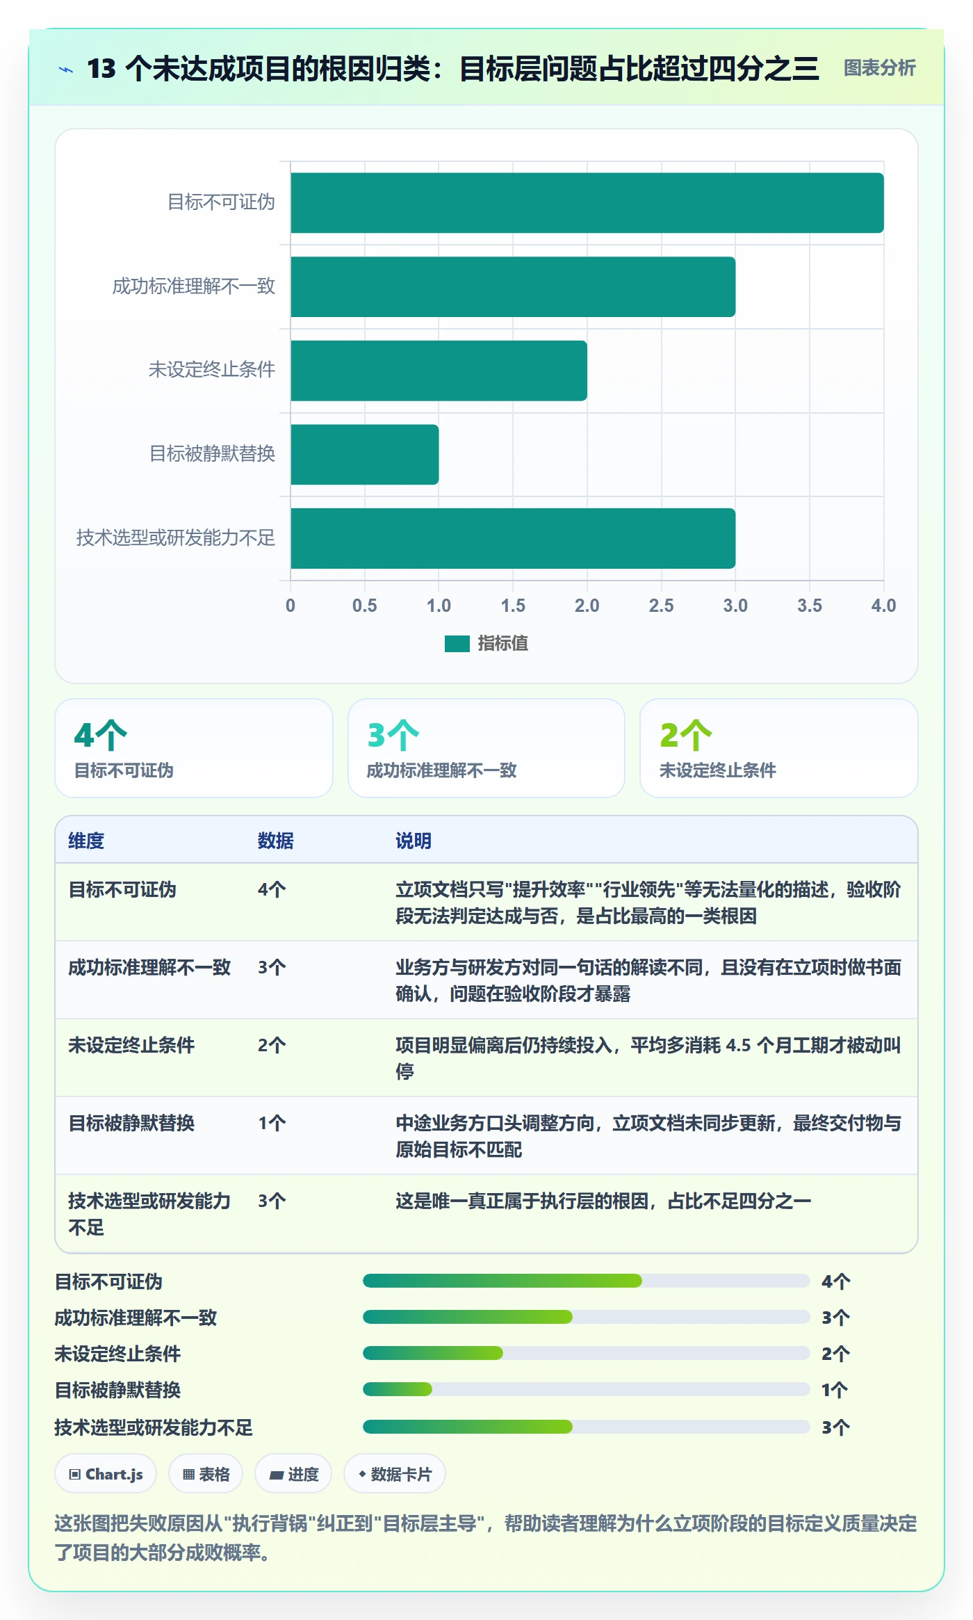973x1620 pixels.
Task: Select the 成功标准理解不一致 table row label
Action: 149,967
